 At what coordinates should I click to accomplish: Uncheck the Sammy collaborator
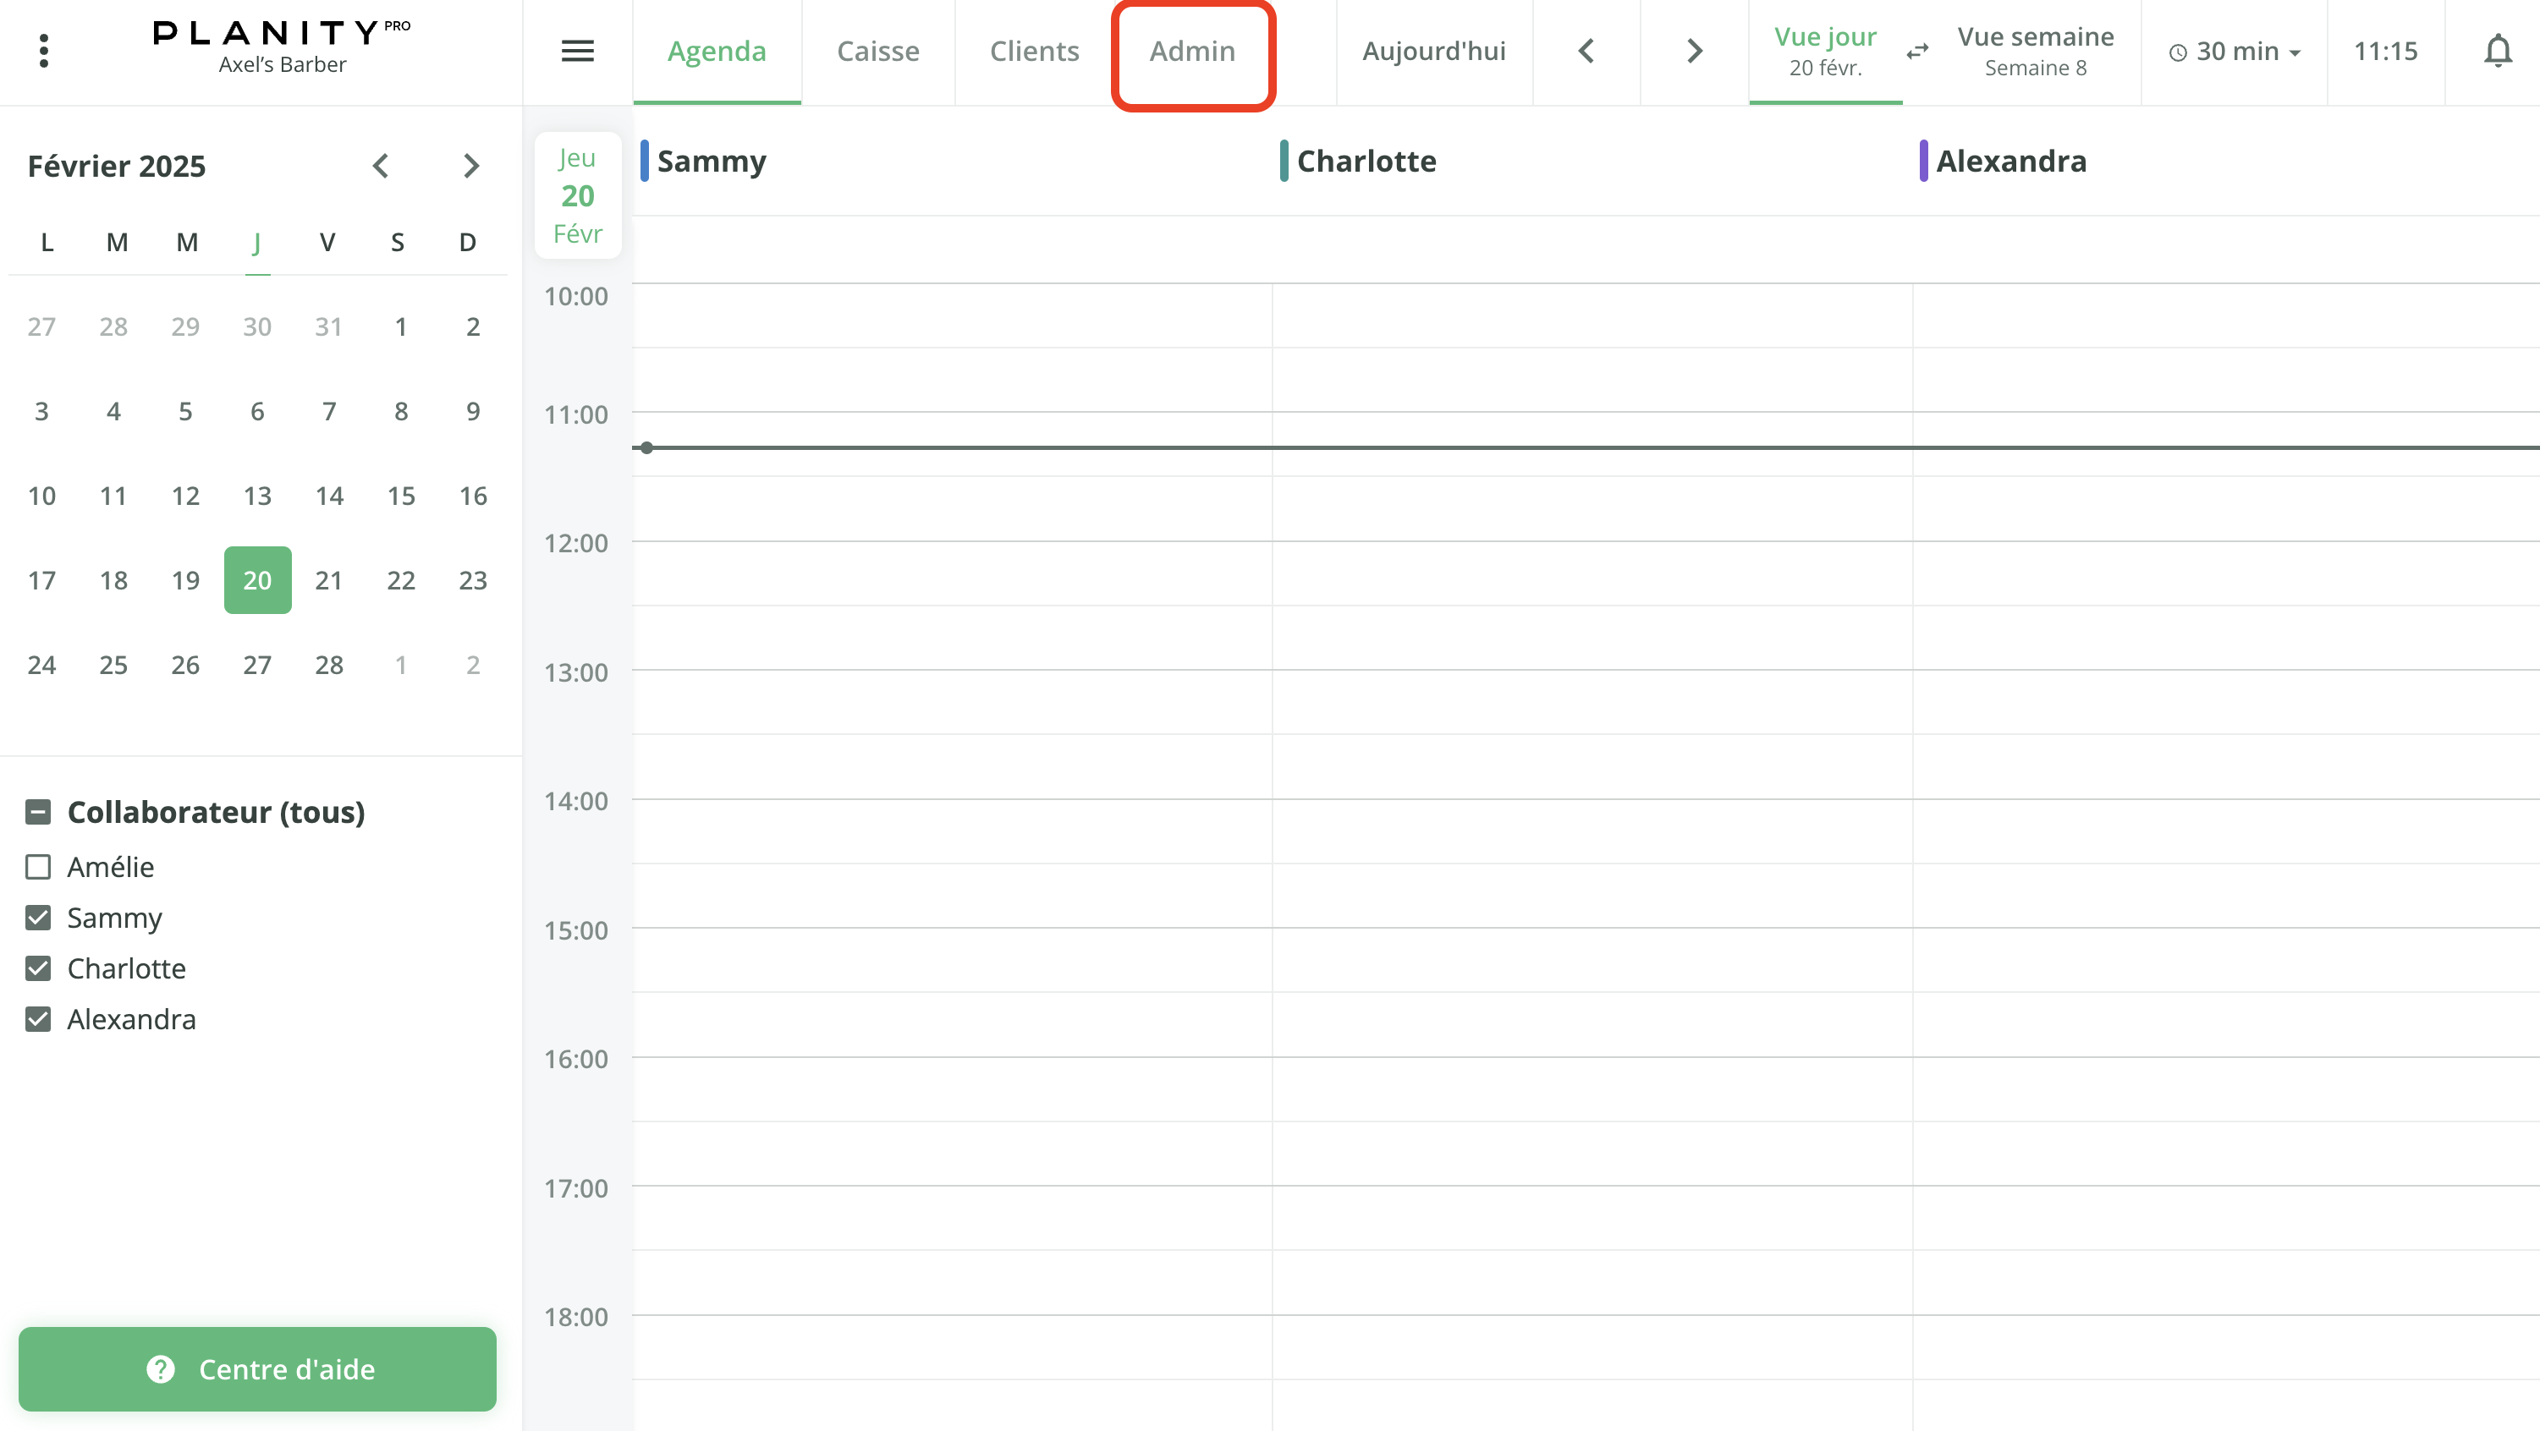[38, 918]
